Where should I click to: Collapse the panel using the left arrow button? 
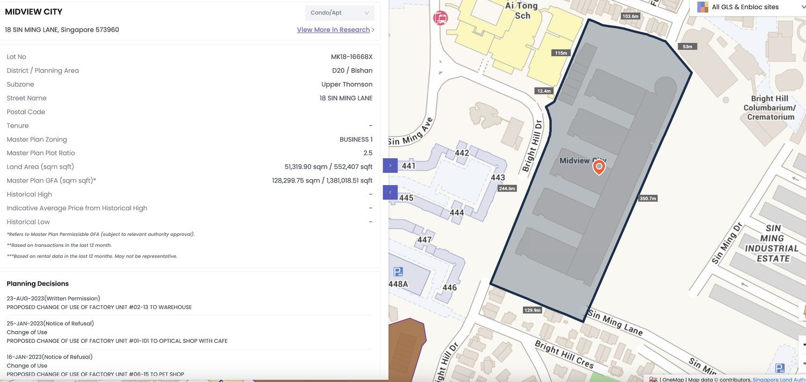(390, 192)
